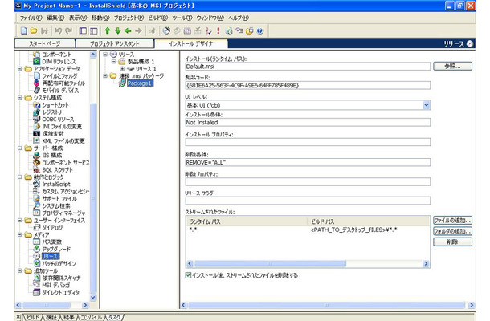Click the view list toggle toolbar icon

[93, 31]
